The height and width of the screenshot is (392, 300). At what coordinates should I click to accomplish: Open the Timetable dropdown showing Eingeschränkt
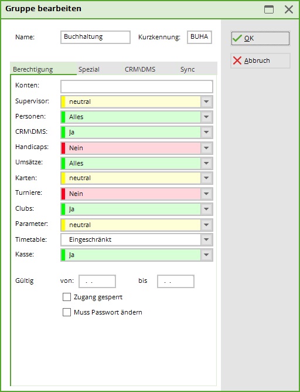[206, 239]
